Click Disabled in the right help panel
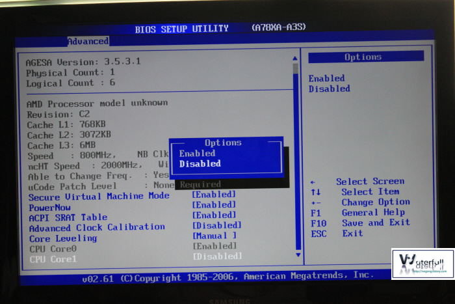 330,89
